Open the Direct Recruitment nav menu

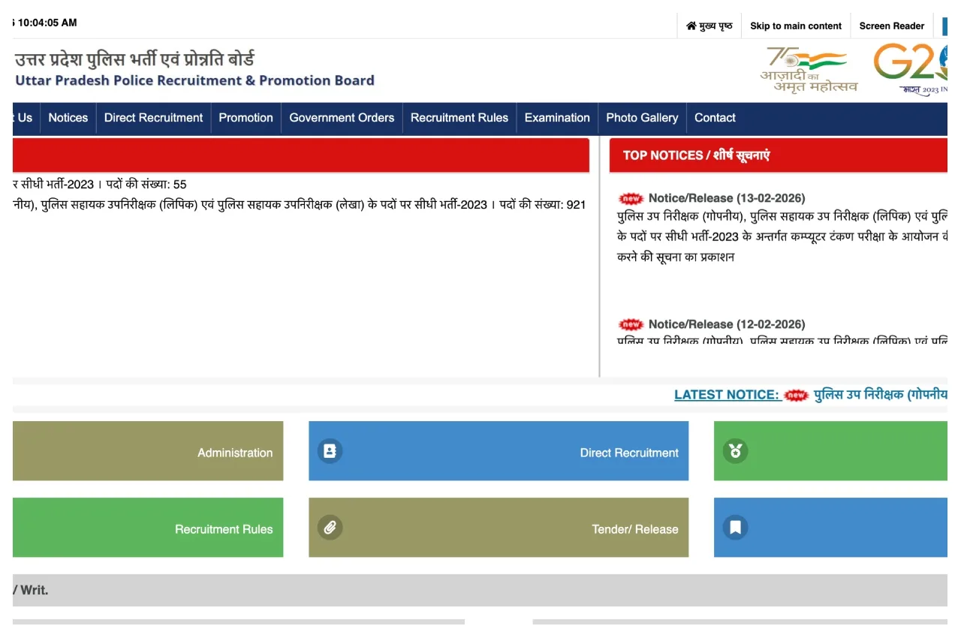pos(153,118)
